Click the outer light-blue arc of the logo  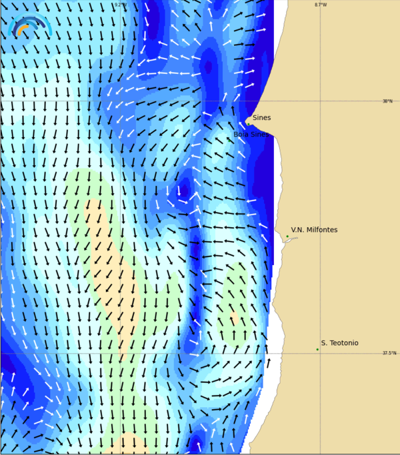30,23
